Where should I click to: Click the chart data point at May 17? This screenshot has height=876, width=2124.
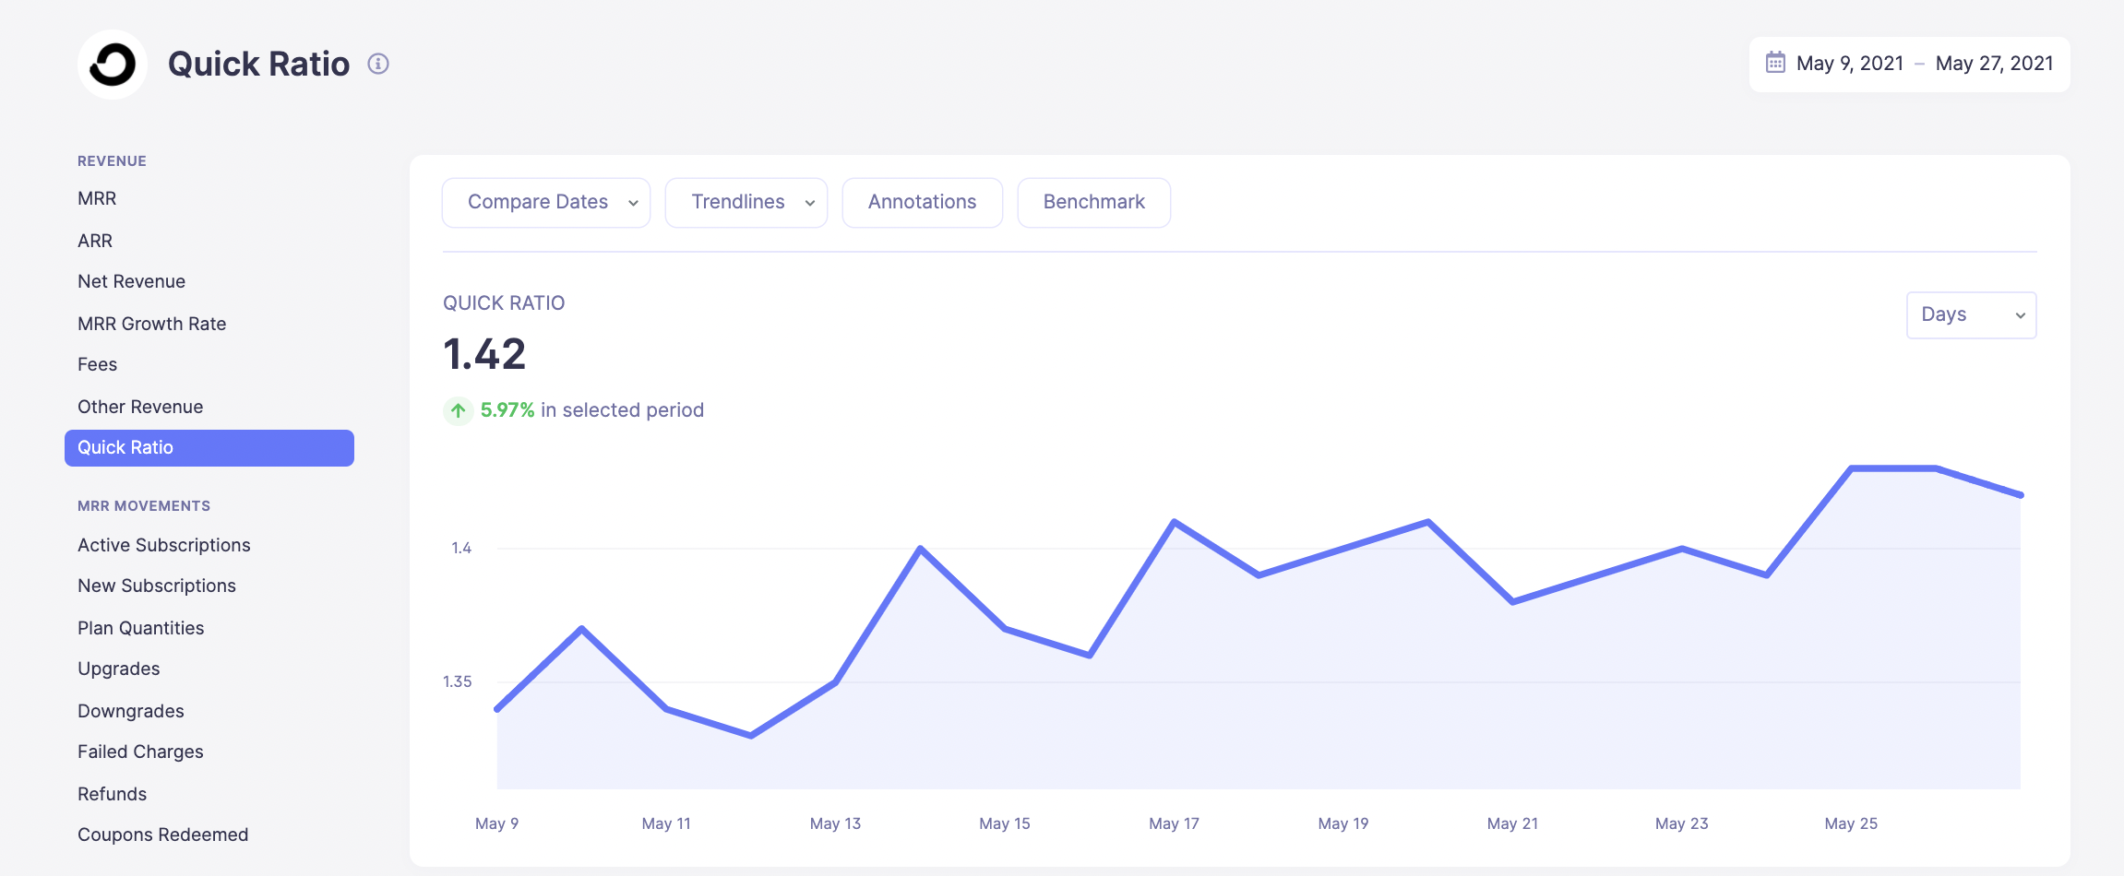(x=1174, y=522)
